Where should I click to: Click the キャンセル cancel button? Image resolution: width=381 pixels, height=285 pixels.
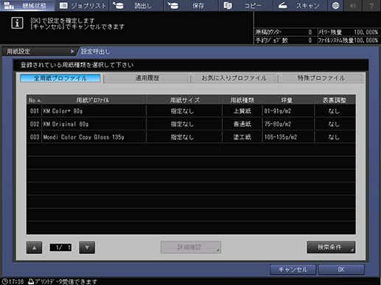pos(293,270)
